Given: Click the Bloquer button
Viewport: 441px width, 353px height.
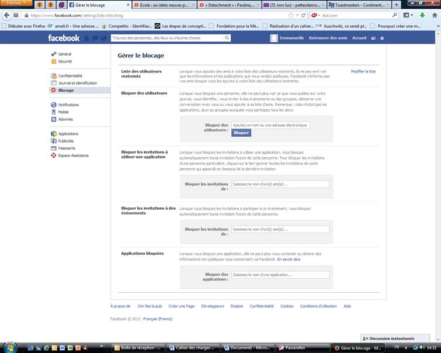Looking at the screenshot, I should (241, 133).
